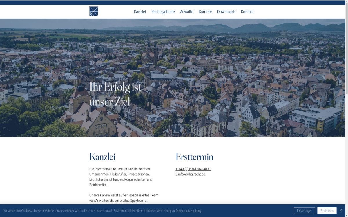Open the Downloads section
The width and height of the screenshot is (348, 217).
tap(226, 12)
